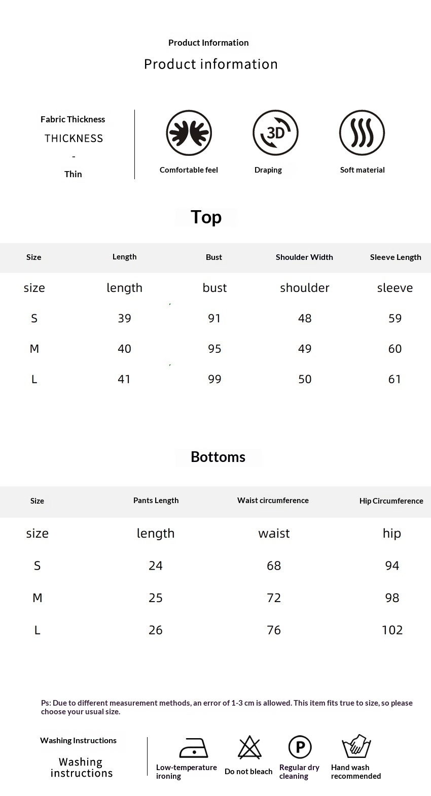Click the 3D Draping icon
Image resolution: width=431 pixels, height=796 pixels.
coord(275,133)
